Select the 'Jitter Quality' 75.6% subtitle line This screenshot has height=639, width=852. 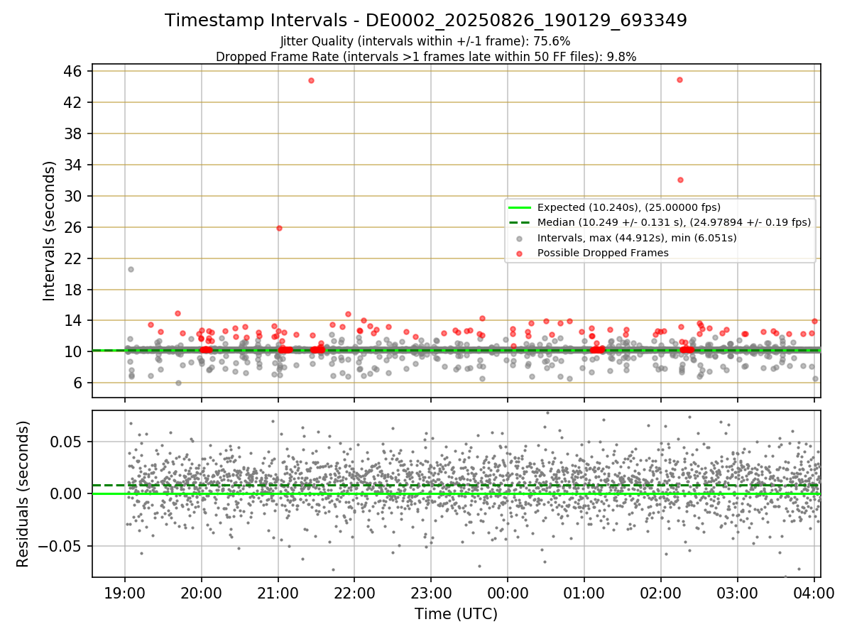click(425, 41)
